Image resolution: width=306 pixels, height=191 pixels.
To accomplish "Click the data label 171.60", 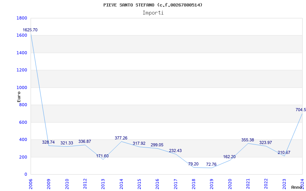I will [x=102, y=156].
